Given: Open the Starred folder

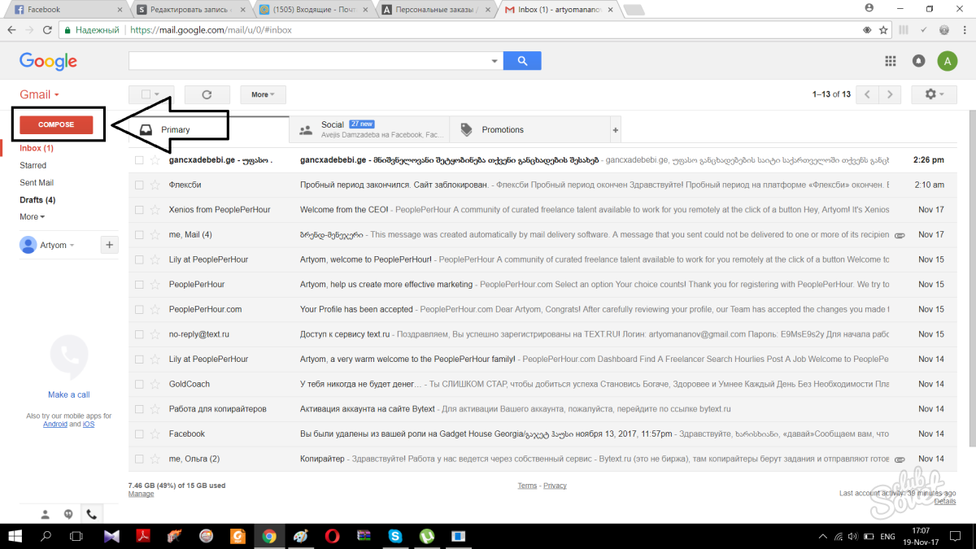Looking at the screenshot, I should (x=33, y=165).
